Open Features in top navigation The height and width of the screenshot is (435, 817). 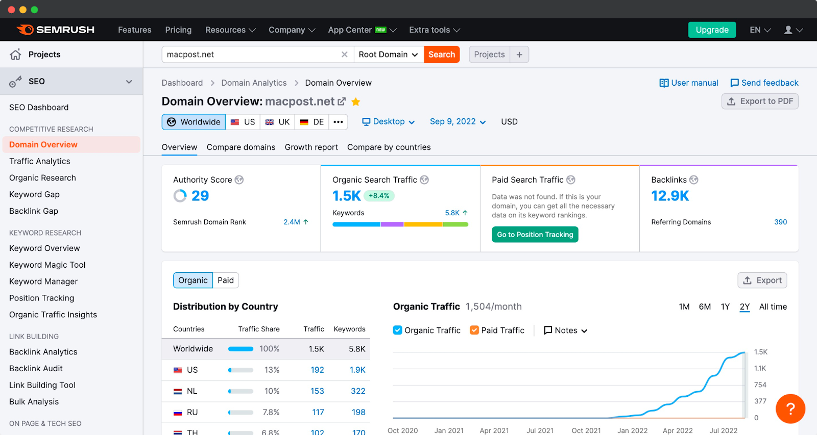(x=135, y=30)
